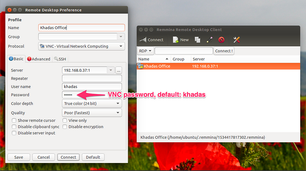This screenshot has width=306, height=171.
Task: Click the server browse ellipsis button
Action: 119,70
